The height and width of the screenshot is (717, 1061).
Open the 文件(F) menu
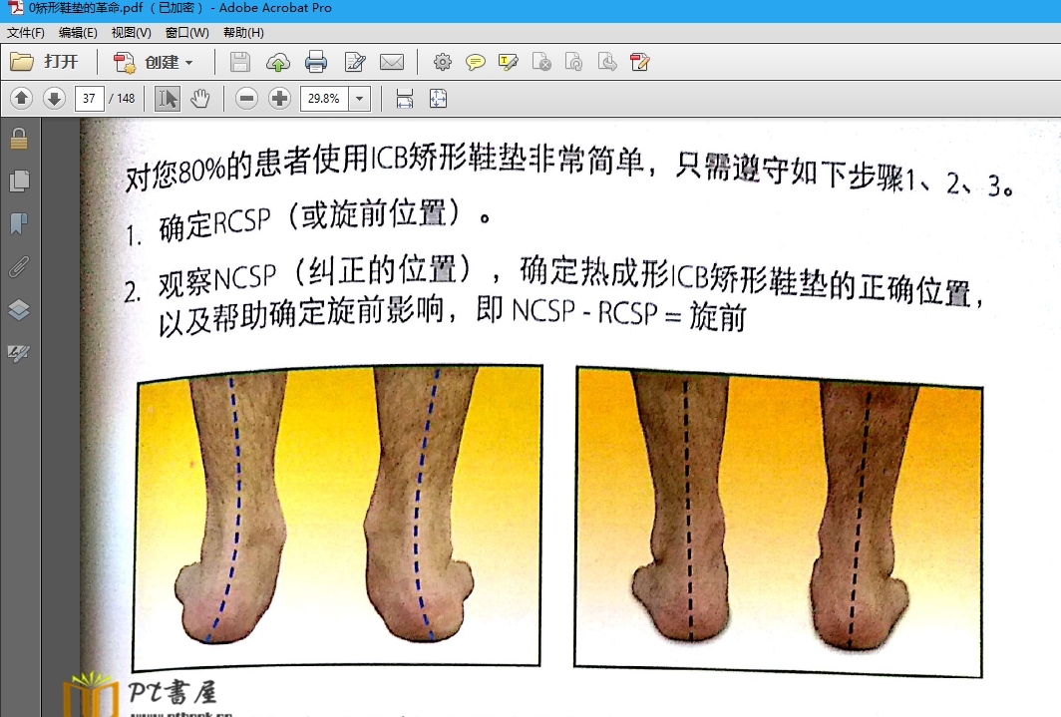pyautogui.click(x=26, y=33)
